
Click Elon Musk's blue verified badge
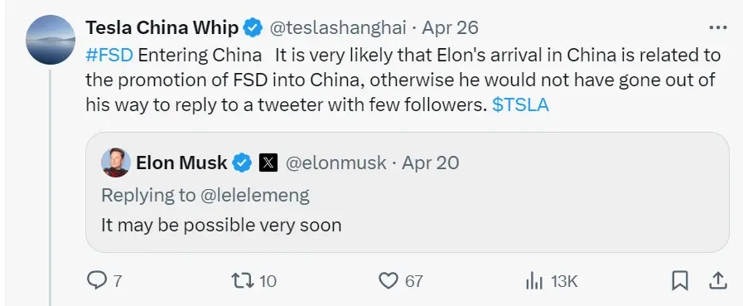(242, 163)
